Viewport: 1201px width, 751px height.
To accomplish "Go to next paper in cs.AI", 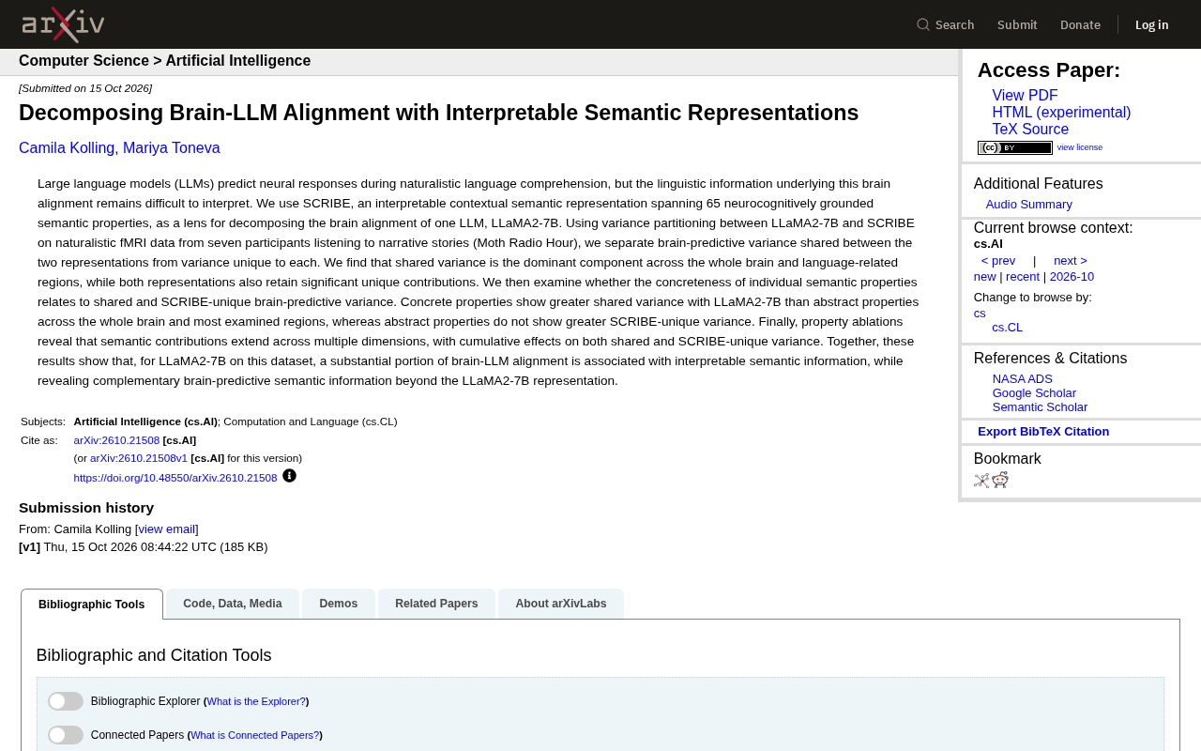I will point(1071,261).
